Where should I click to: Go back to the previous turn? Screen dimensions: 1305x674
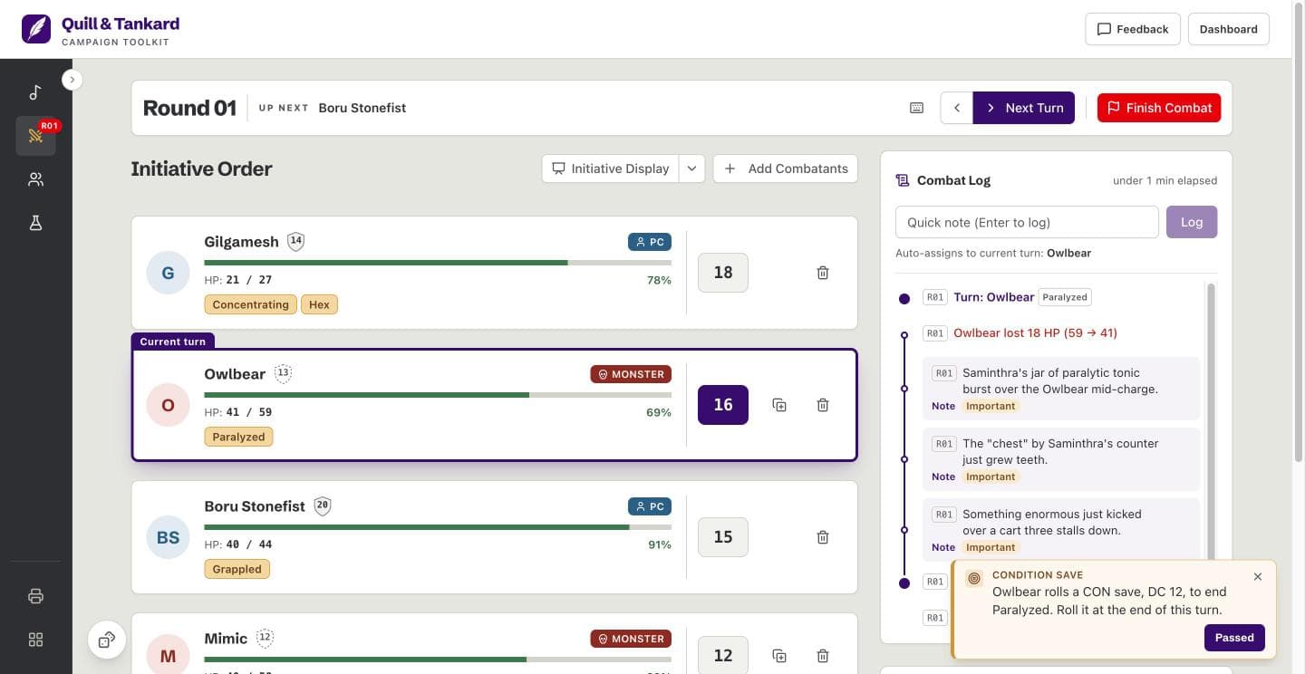point(957,108)
